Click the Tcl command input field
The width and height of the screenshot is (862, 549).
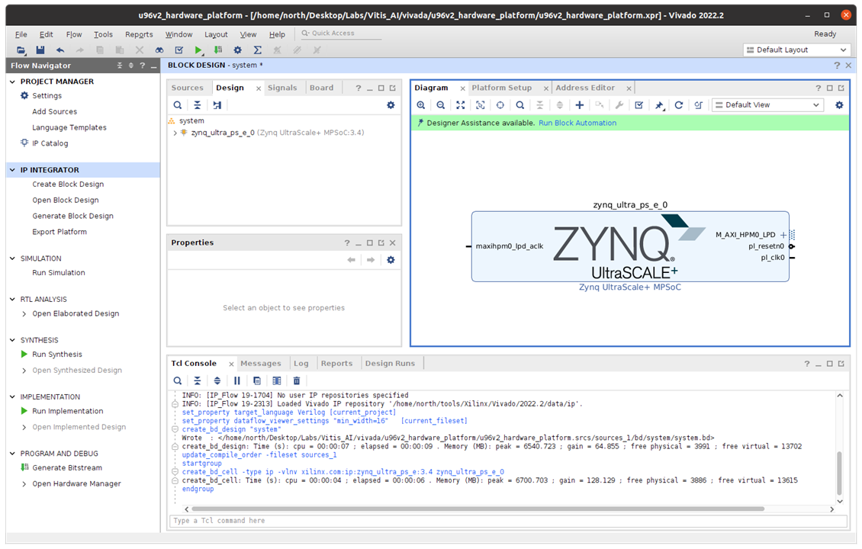pyautogui.click(x=509, y=521)
